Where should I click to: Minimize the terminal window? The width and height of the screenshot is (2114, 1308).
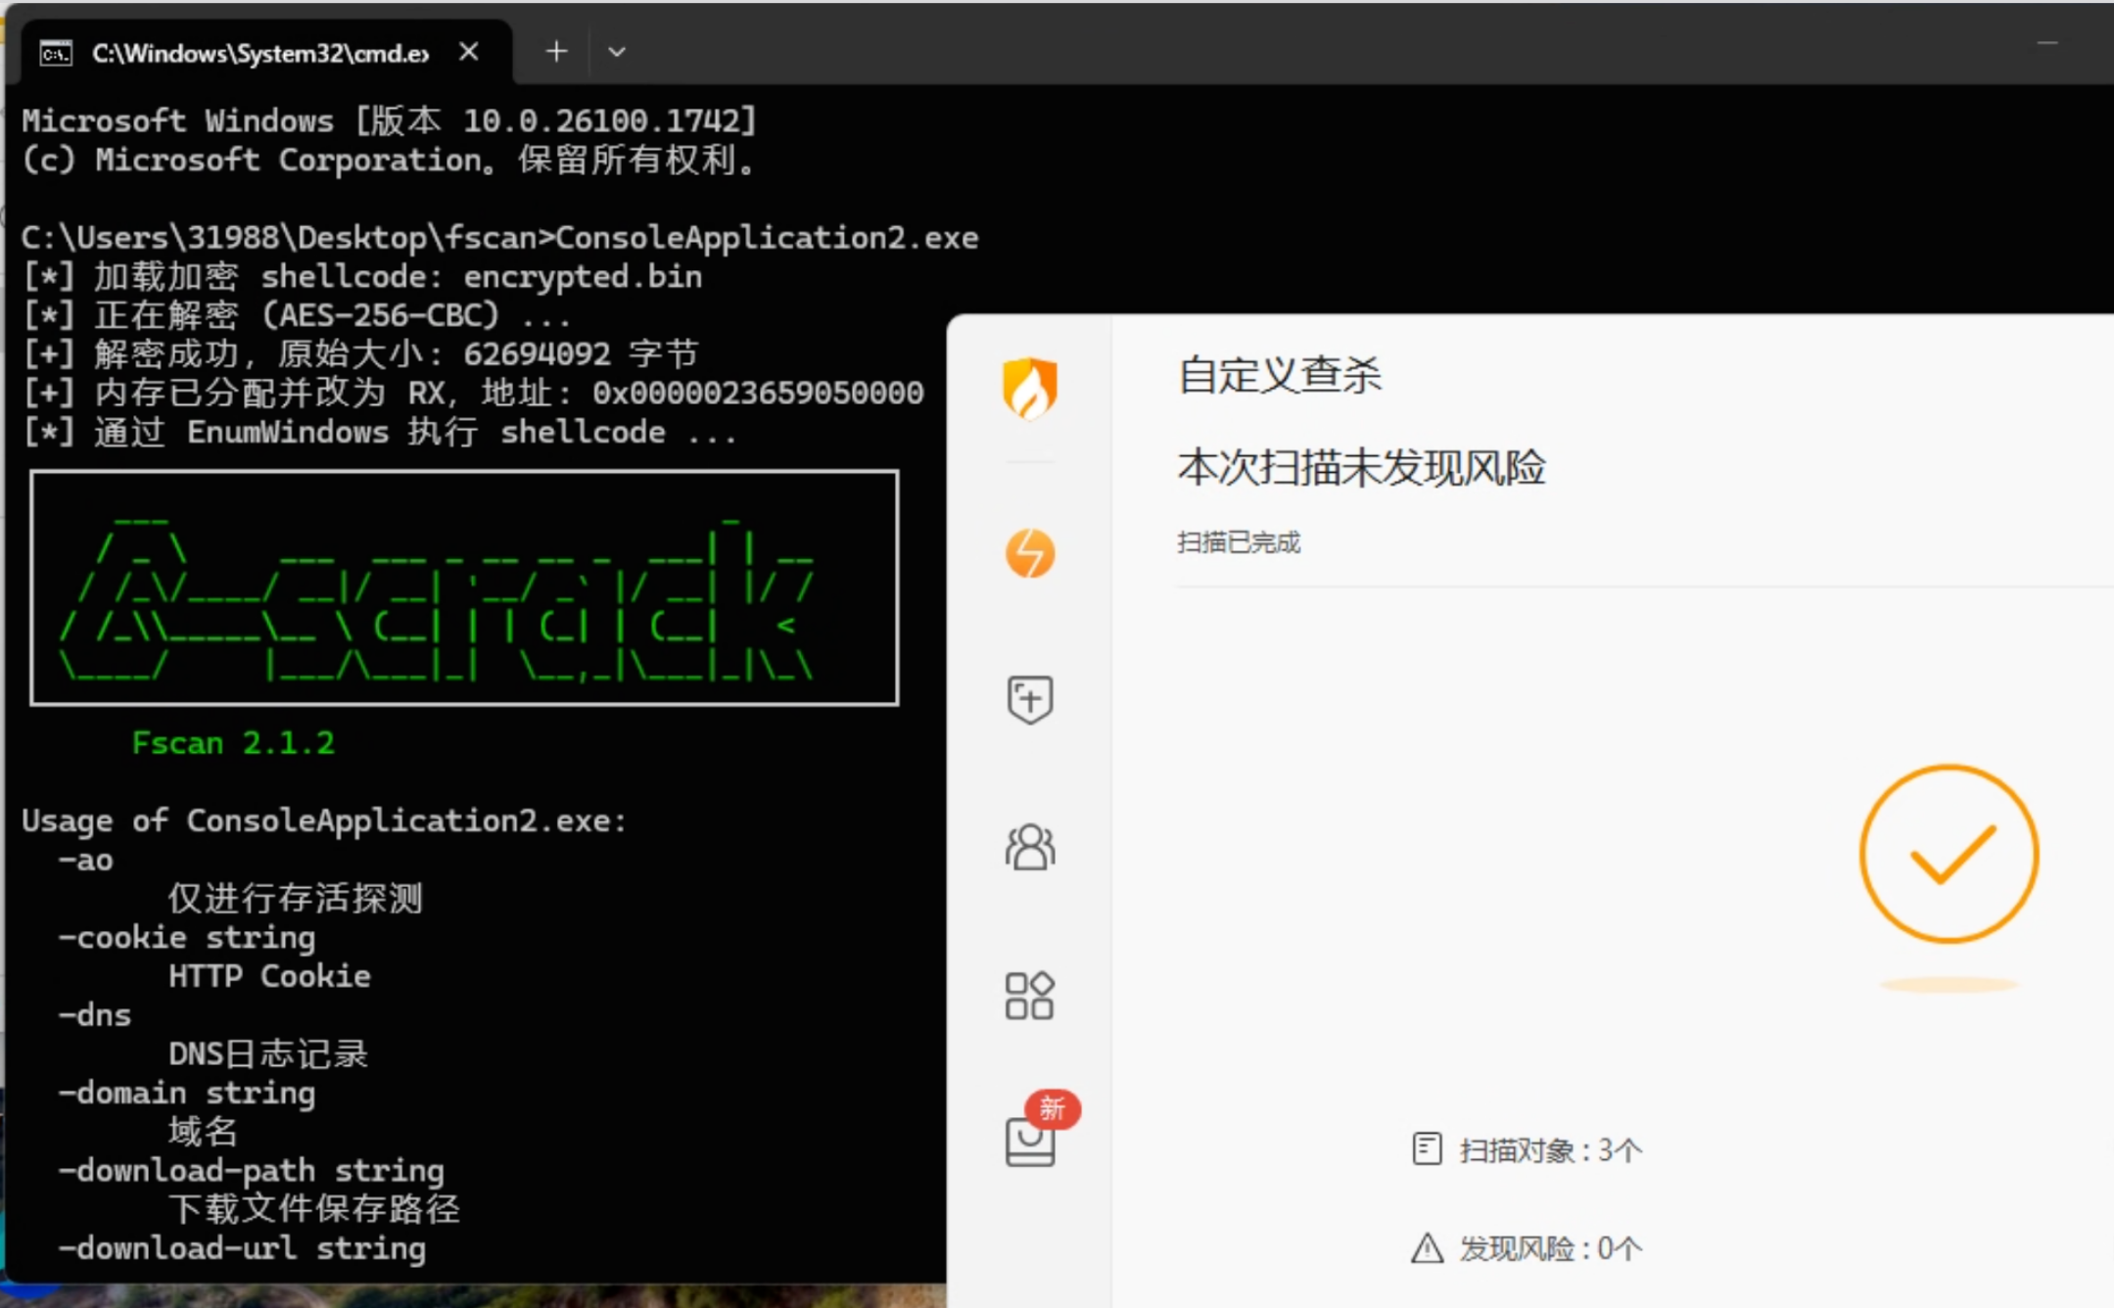2047,44
